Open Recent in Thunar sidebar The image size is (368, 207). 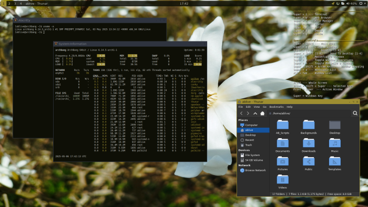coord(253,140)
